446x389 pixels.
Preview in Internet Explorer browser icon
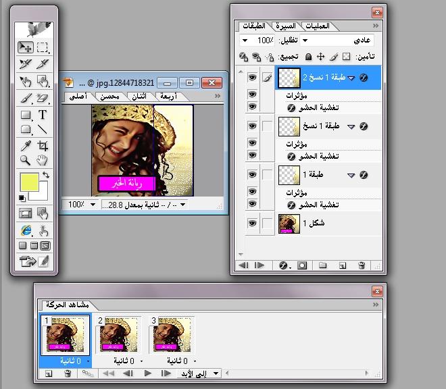[25, 231]
